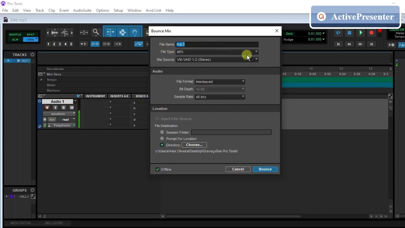This screenshot has width=405, height=228.
Task: Open the Options menu
Action: coord(103,10)
